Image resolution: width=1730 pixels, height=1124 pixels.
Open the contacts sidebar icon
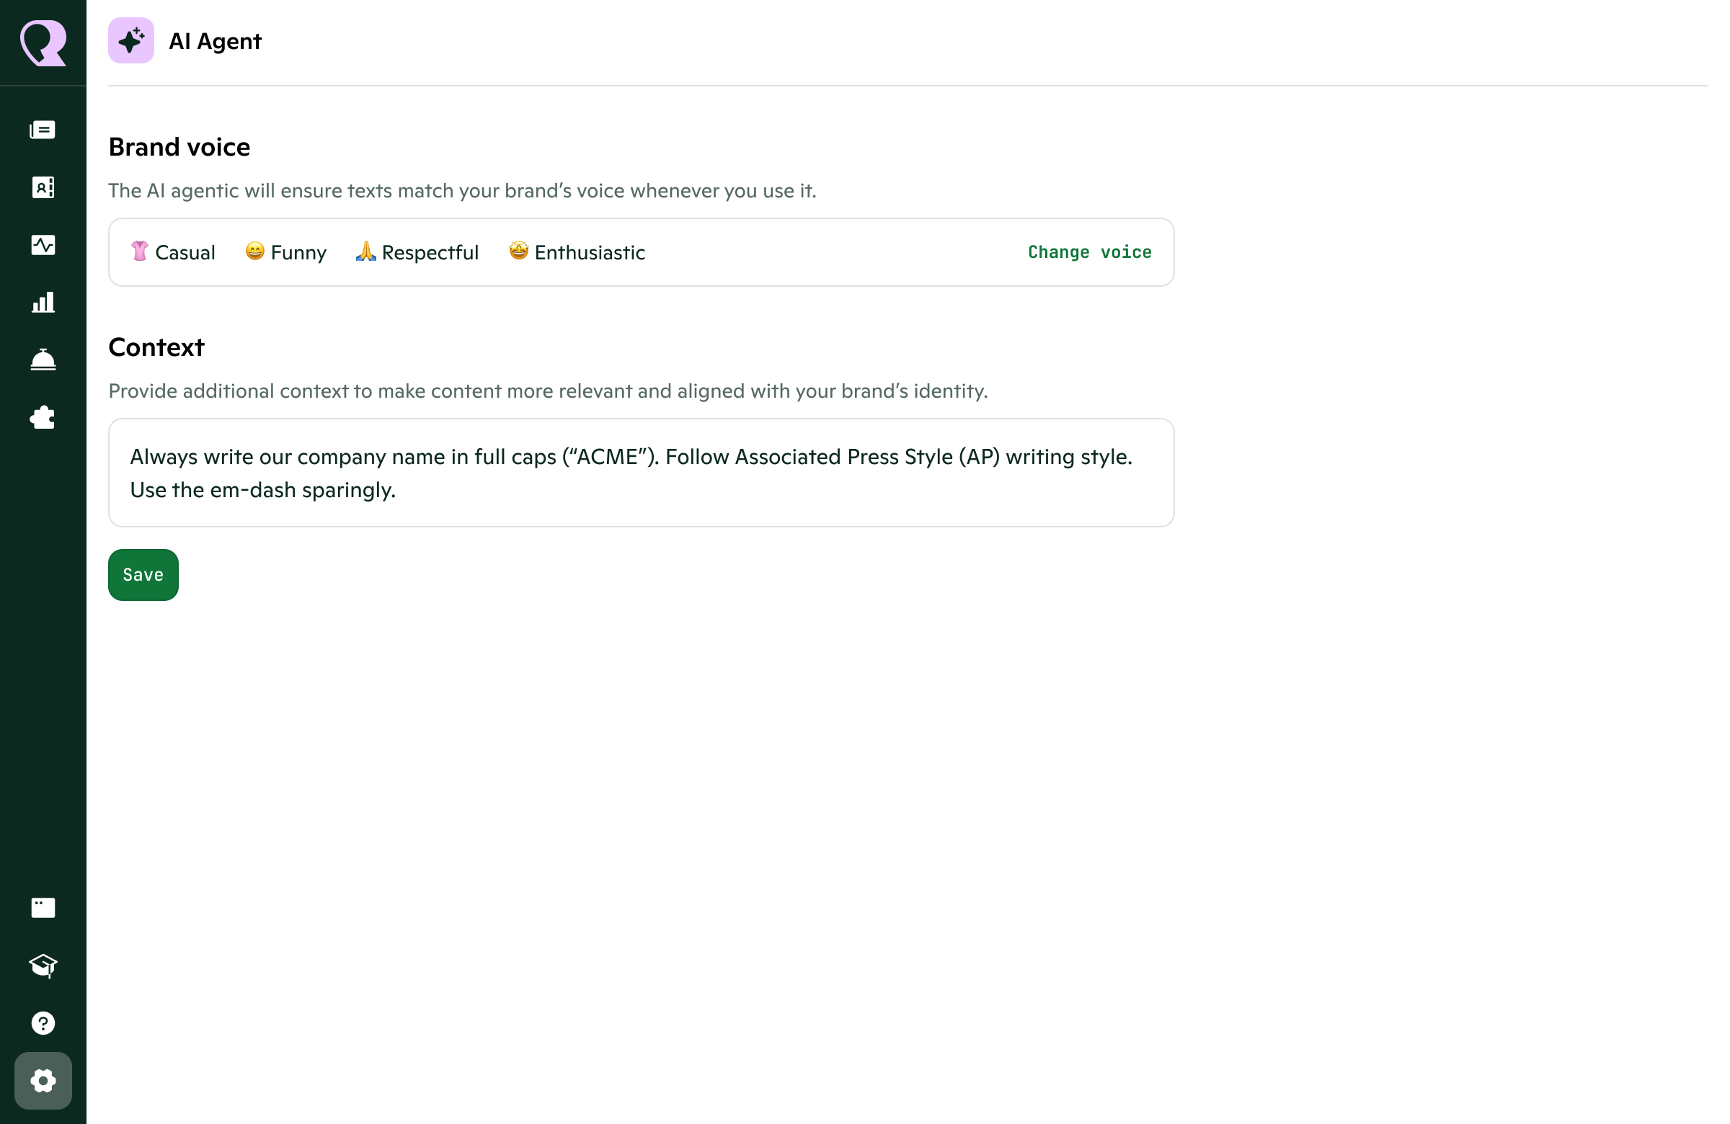[43, 187]
